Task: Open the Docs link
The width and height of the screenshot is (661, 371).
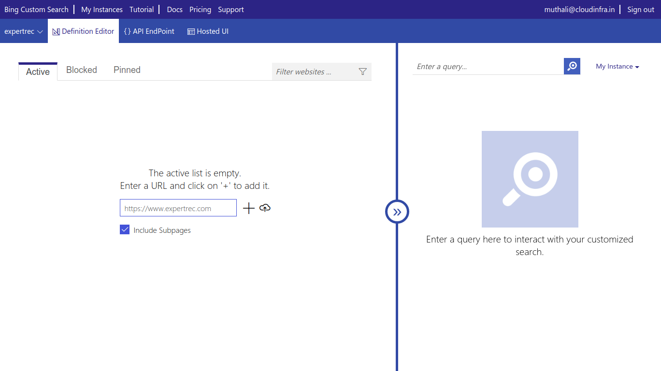Action: click(174, 9)
